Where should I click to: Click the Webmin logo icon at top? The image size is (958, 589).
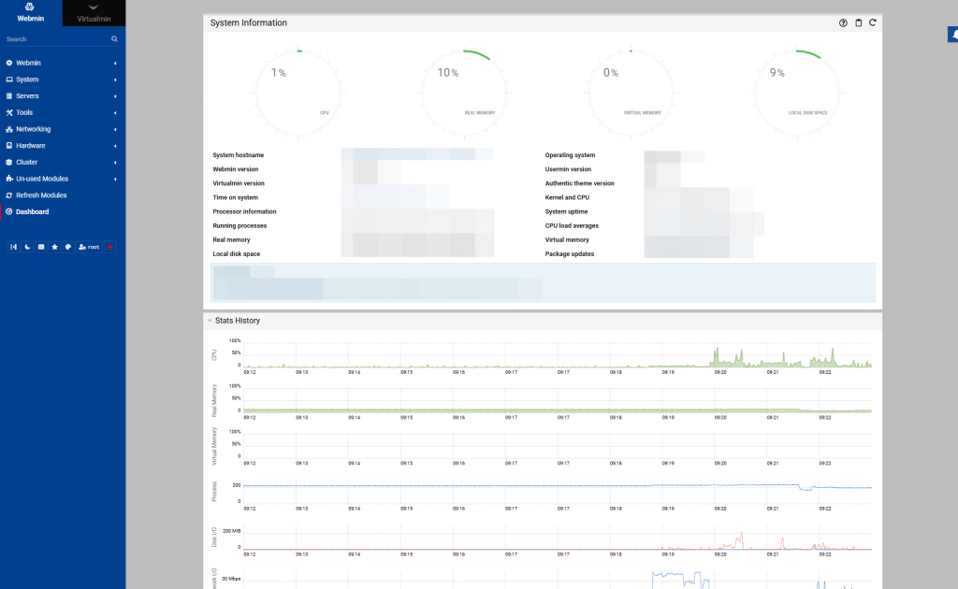[x=29, y=7]
